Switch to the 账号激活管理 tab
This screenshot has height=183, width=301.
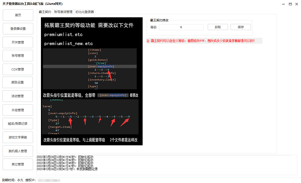click(x=63, y=12)
